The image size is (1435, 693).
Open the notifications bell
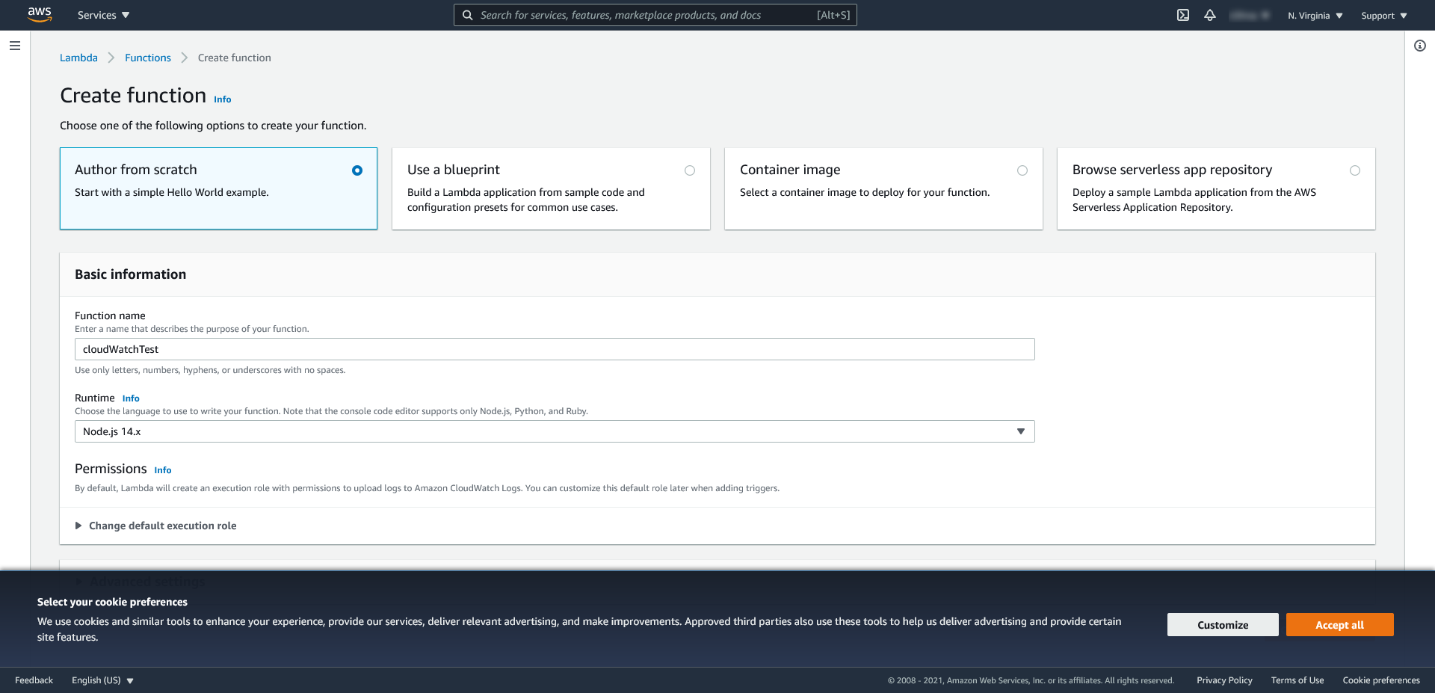[x=1210, y=15]
